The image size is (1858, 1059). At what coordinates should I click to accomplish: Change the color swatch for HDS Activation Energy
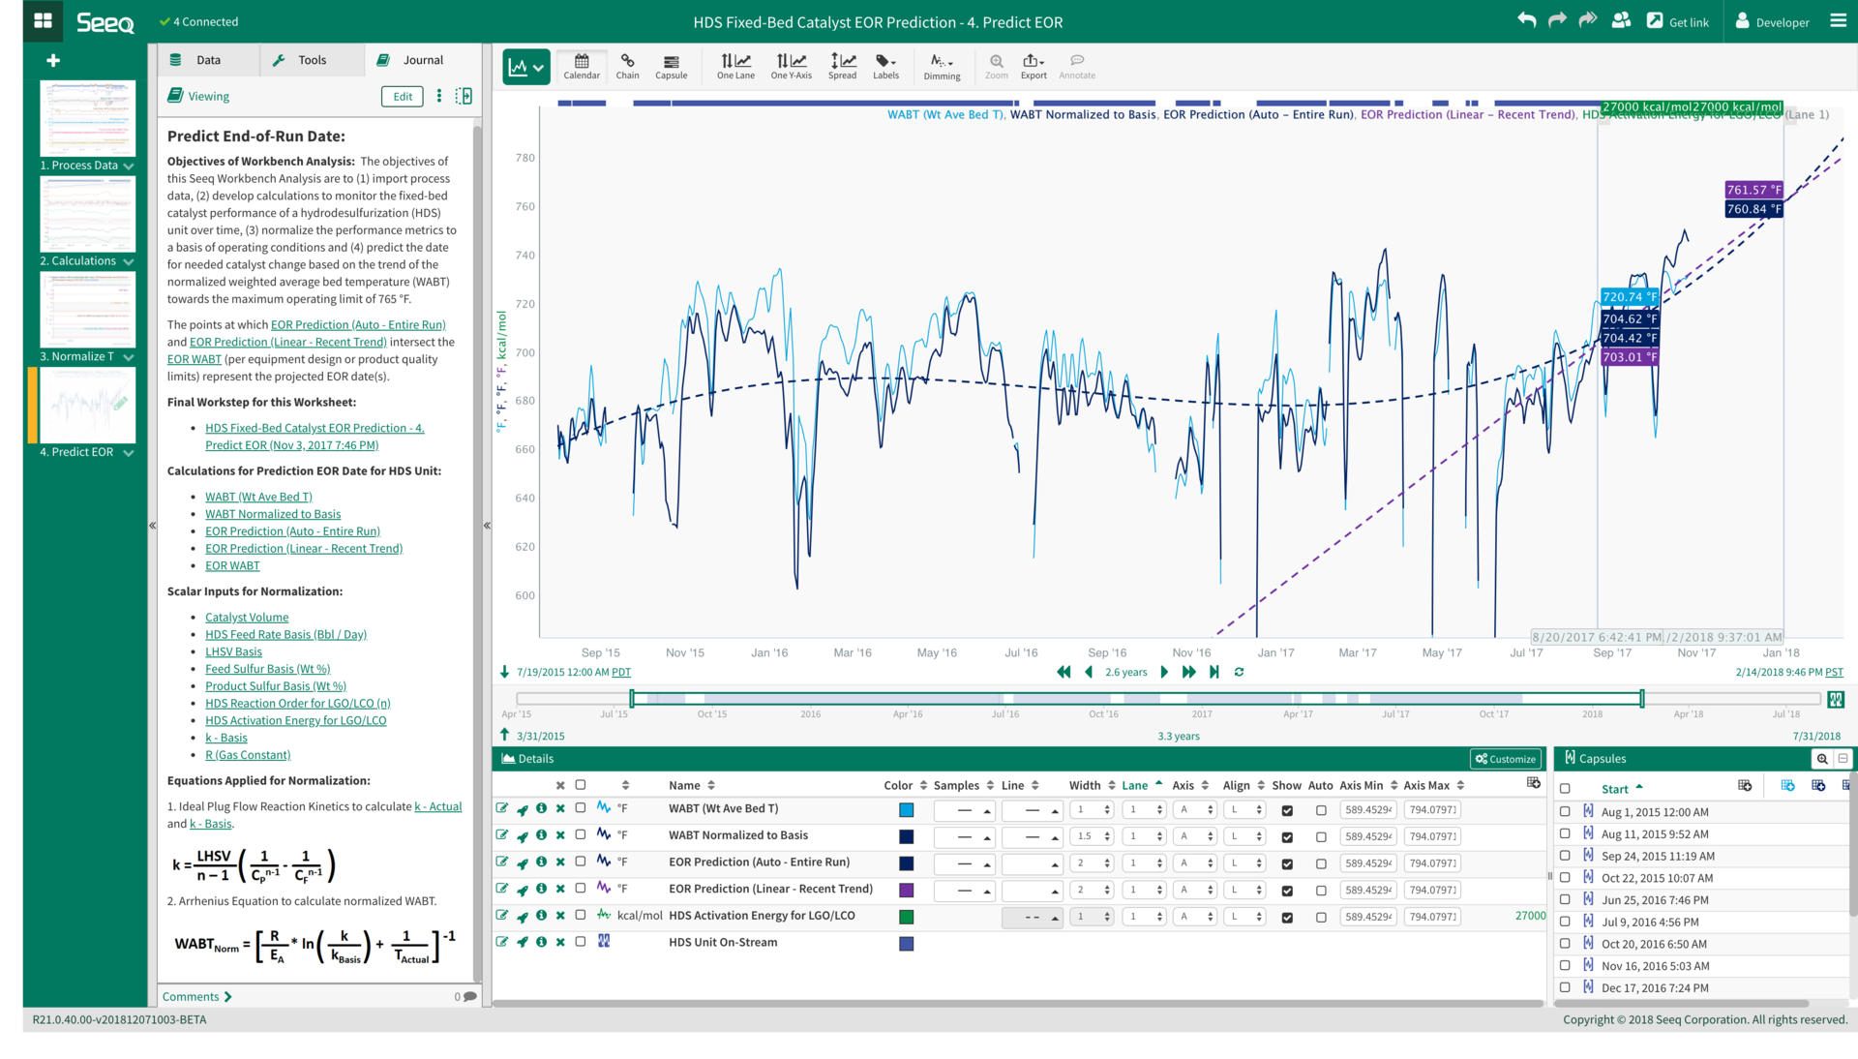pos(906,915)
